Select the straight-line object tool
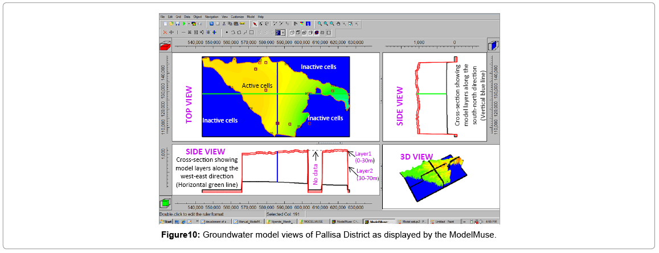This screenshot has width=659, height=253. 245,32
